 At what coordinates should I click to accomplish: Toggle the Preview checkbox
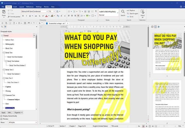2,119
